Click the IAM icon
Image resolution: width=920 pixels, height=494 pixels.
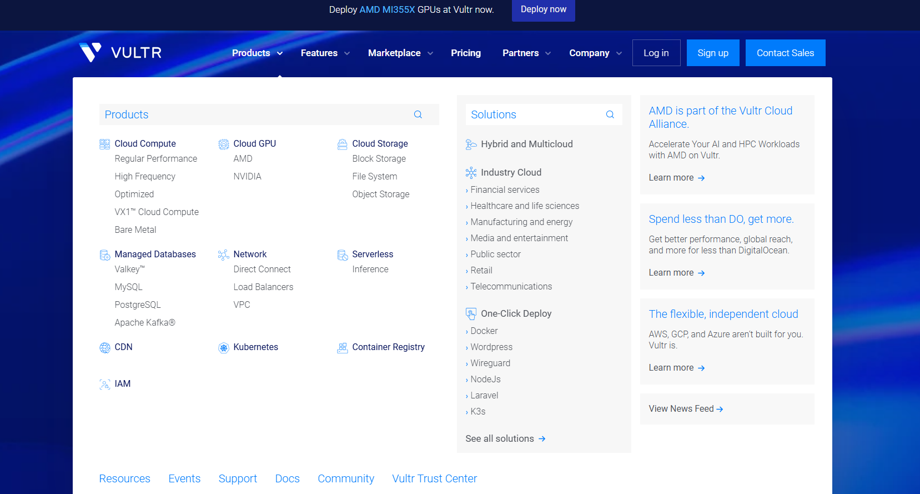[x=104, y=385]
